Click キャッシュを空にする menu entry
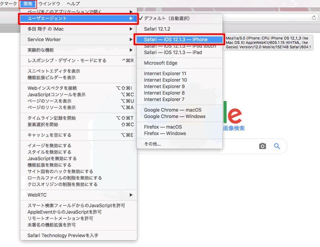Image resolution: width=320 pixels, height=247 pixels. coord(49,135)
